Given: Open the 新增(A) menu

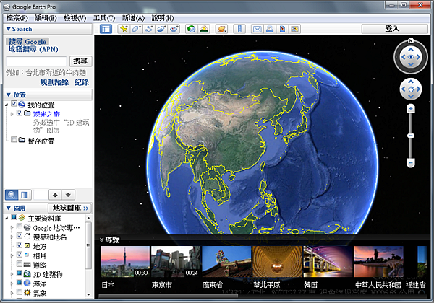Looking at the screenshot, I should click(x=133, y=18).
